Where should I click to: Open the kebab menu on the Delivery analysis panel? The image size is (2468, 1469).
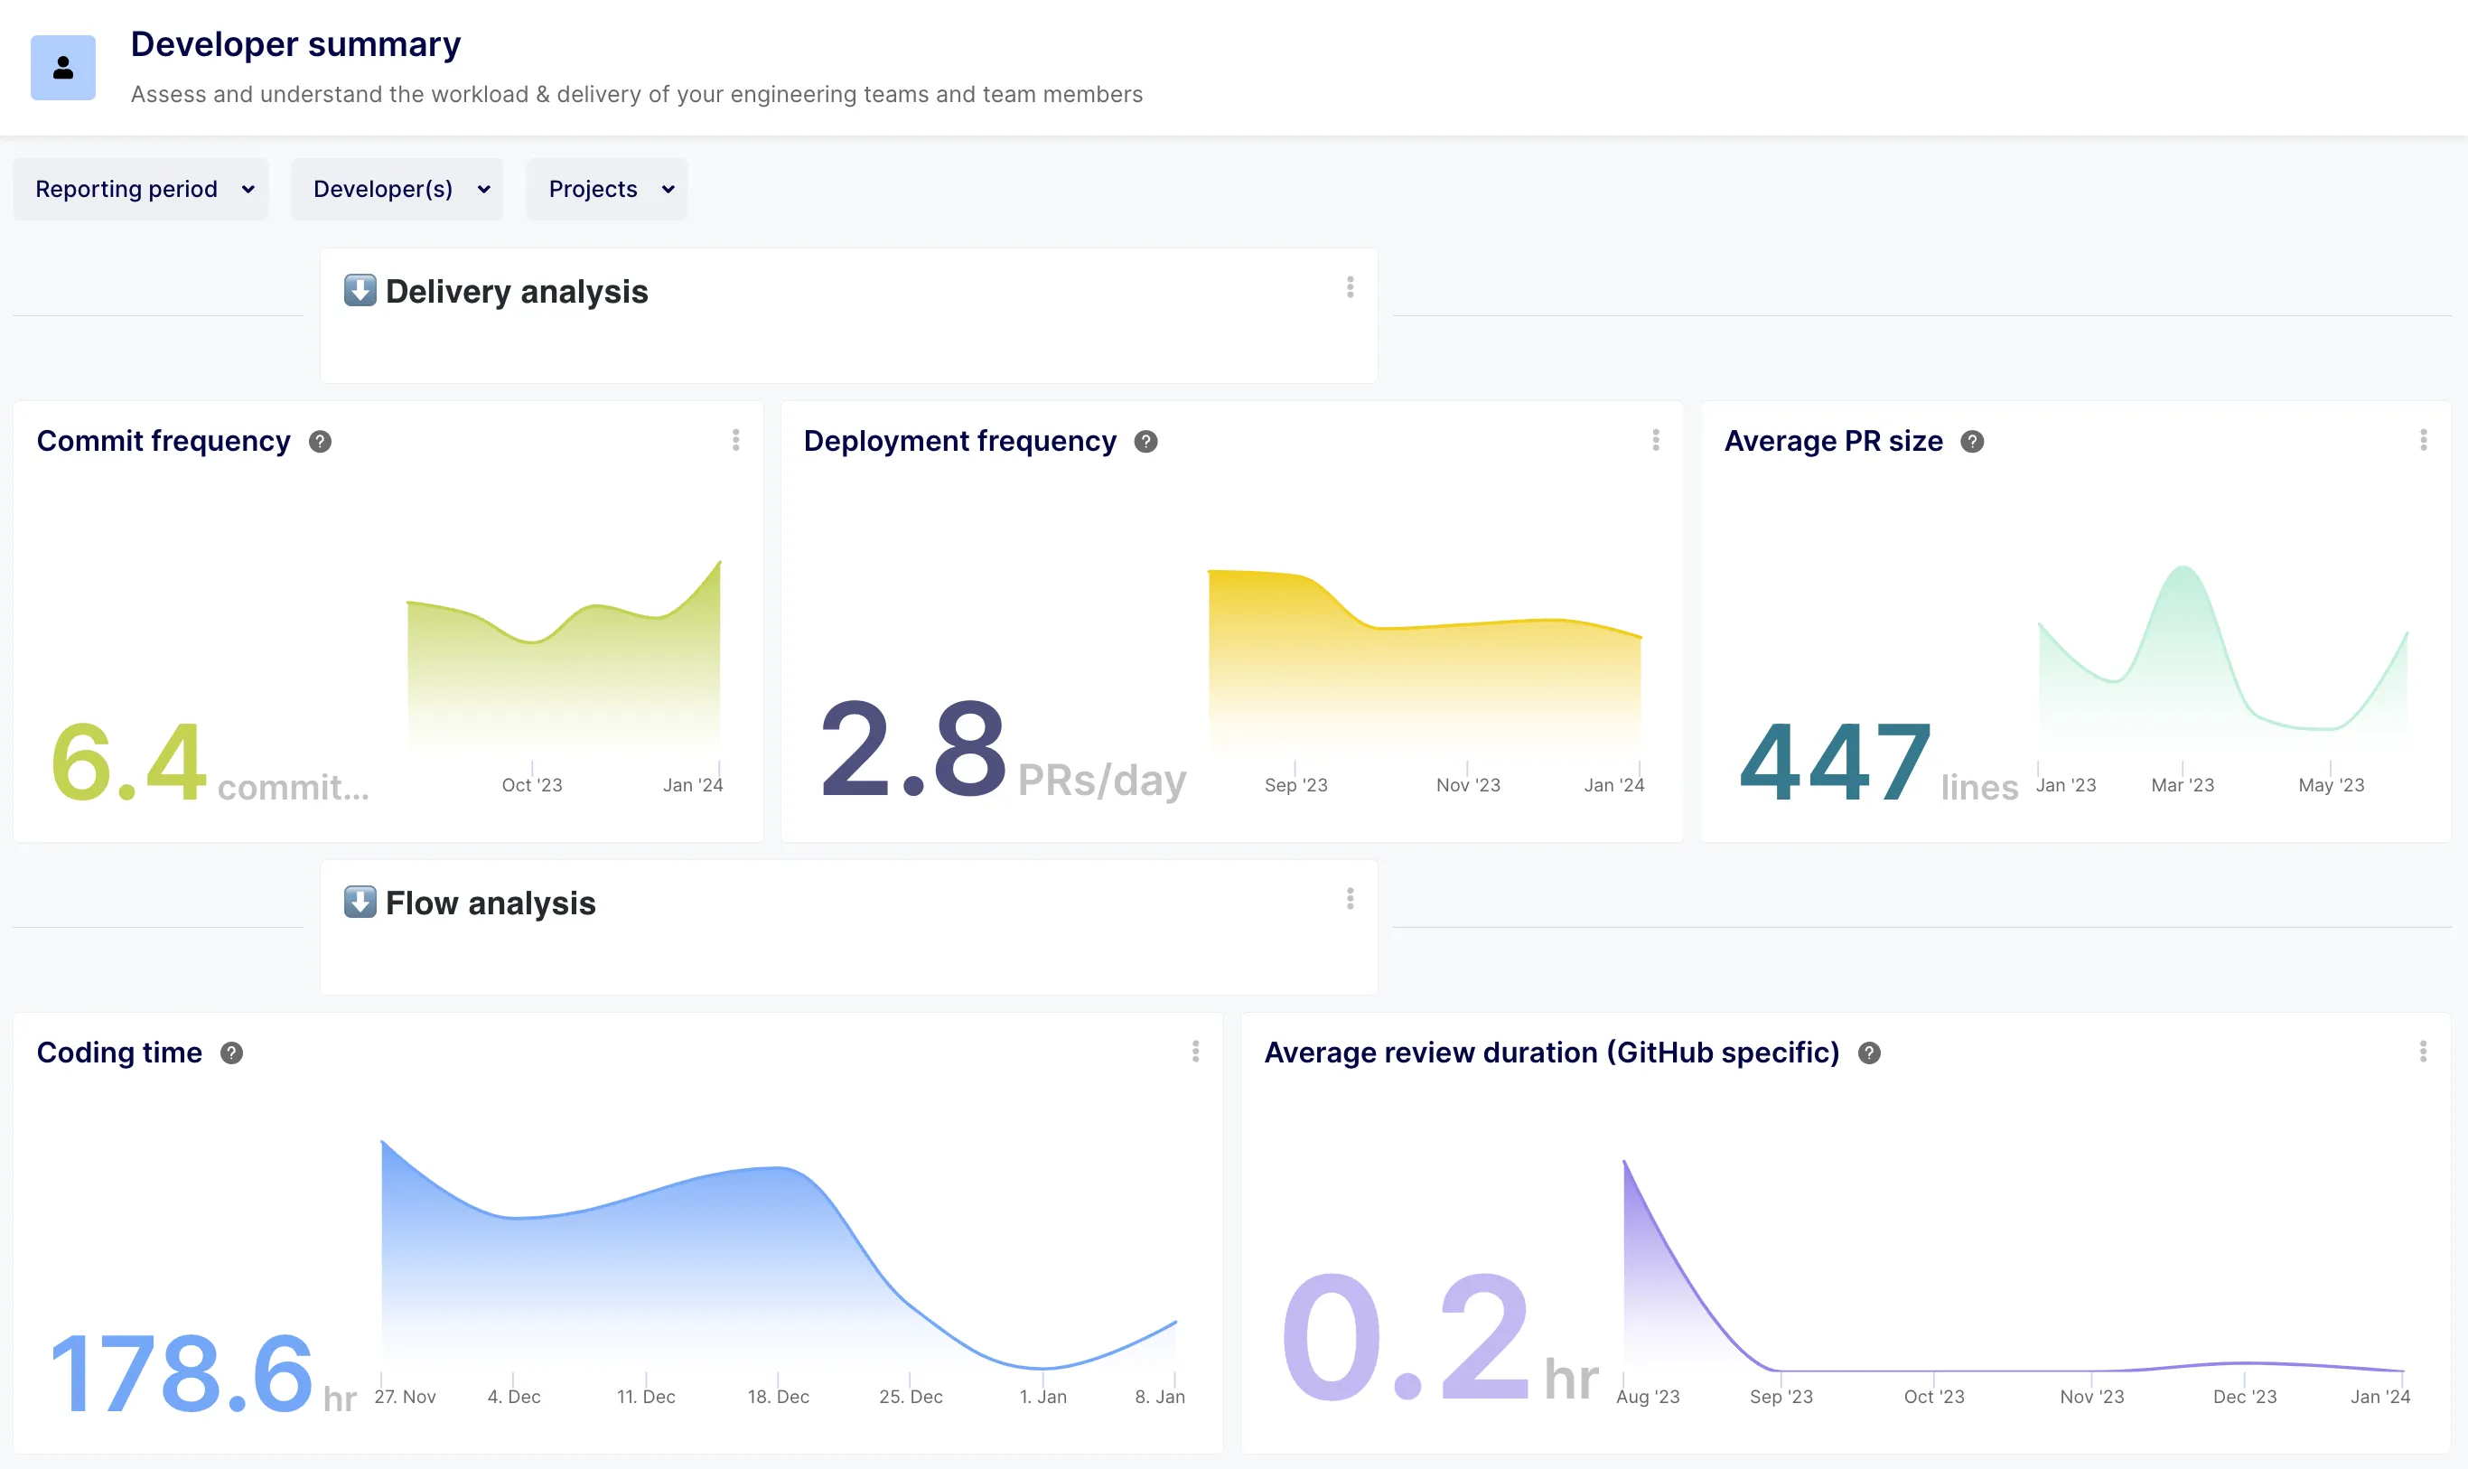click(1350, 287)
